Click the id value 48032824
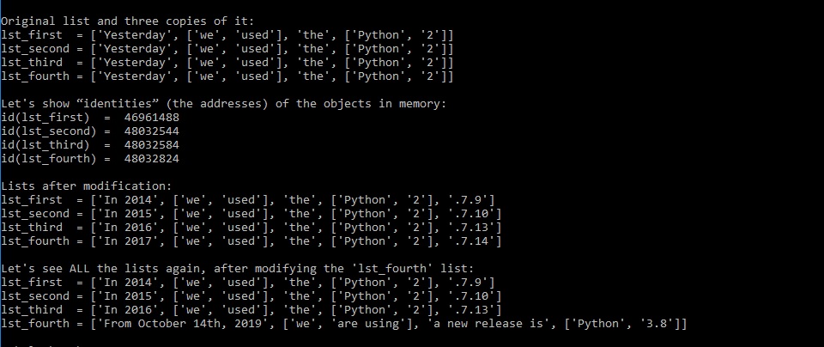 point(152,158)
